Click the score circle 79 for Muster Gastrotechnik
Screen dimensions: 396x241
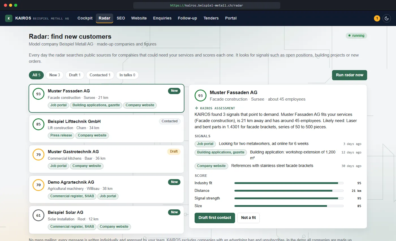pos(38,155)
